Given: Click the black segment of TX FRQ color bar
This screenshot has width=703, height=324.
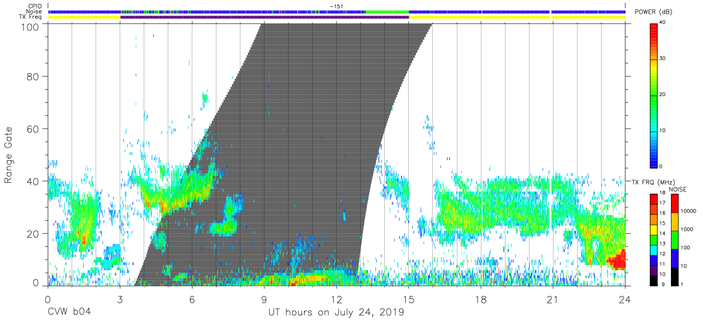Looking at the screenshot, I should [654, 281].
